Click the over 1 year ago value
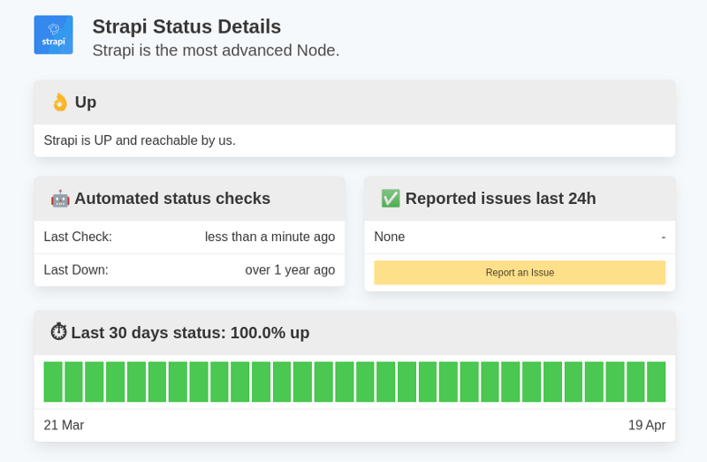Image resolution: width=707 pixels, height=462 pixels. point(290,270)
